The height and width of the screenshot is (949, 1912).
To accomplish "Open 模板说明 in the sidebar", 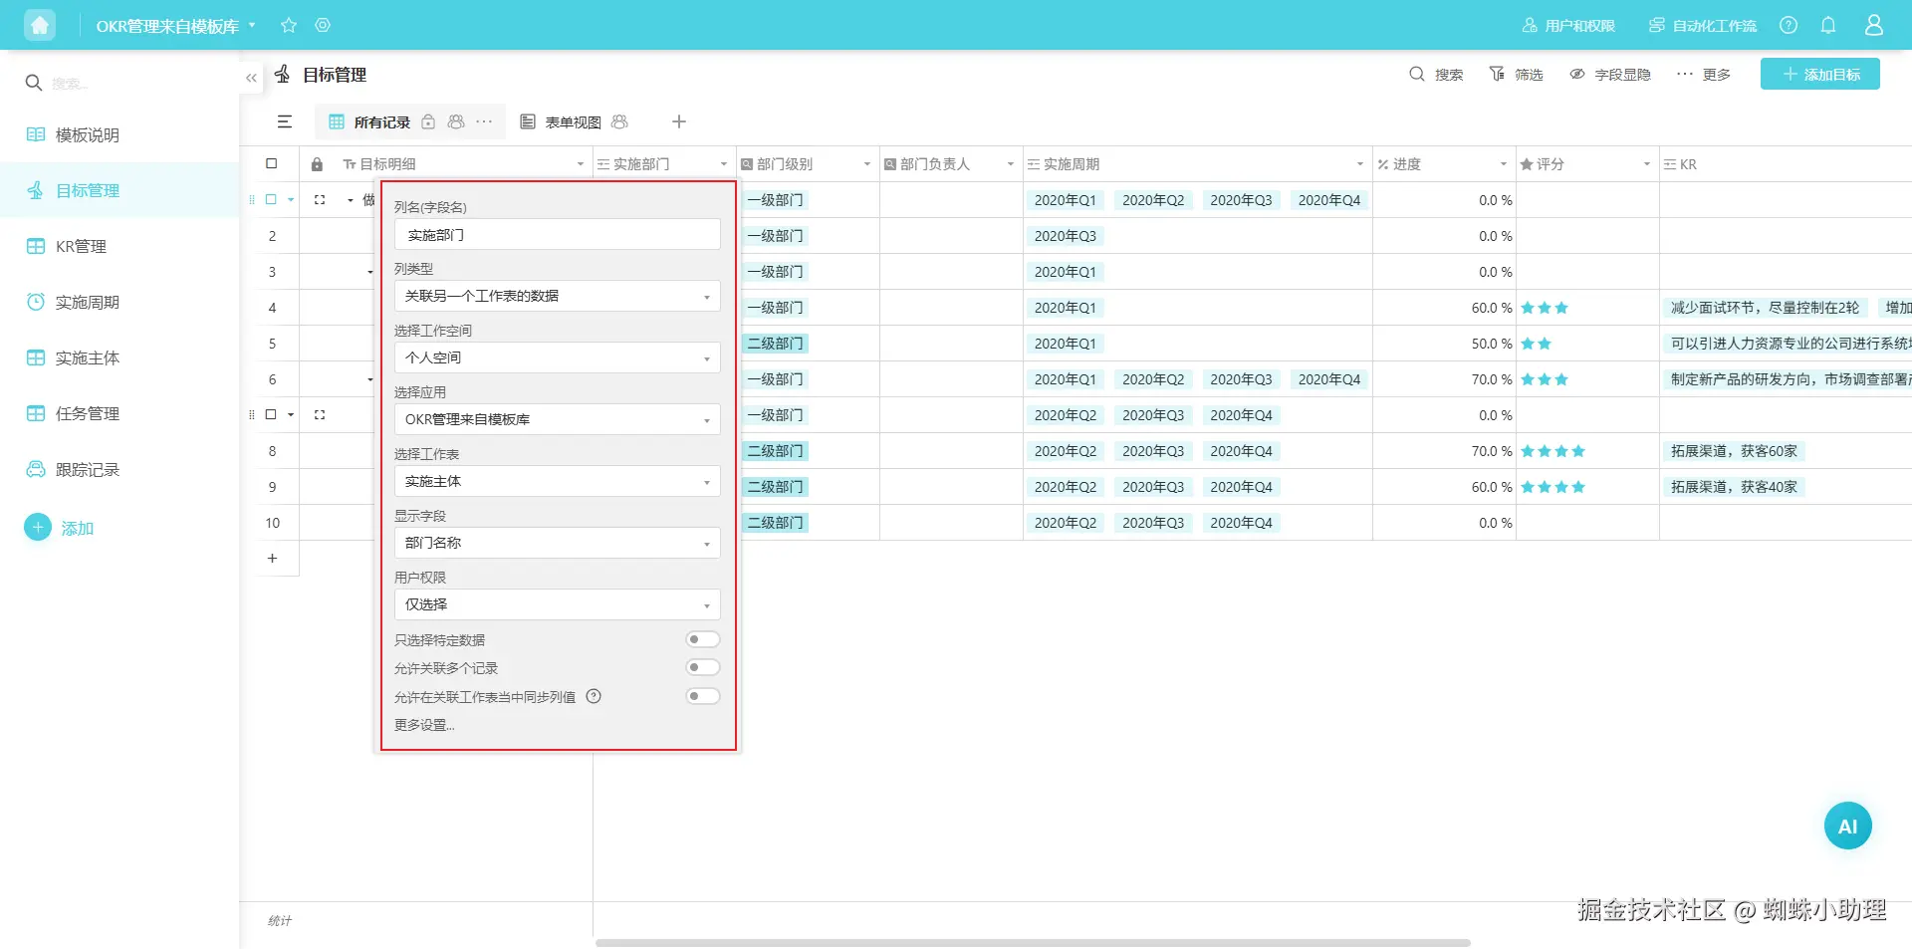I will pos(119,134).
